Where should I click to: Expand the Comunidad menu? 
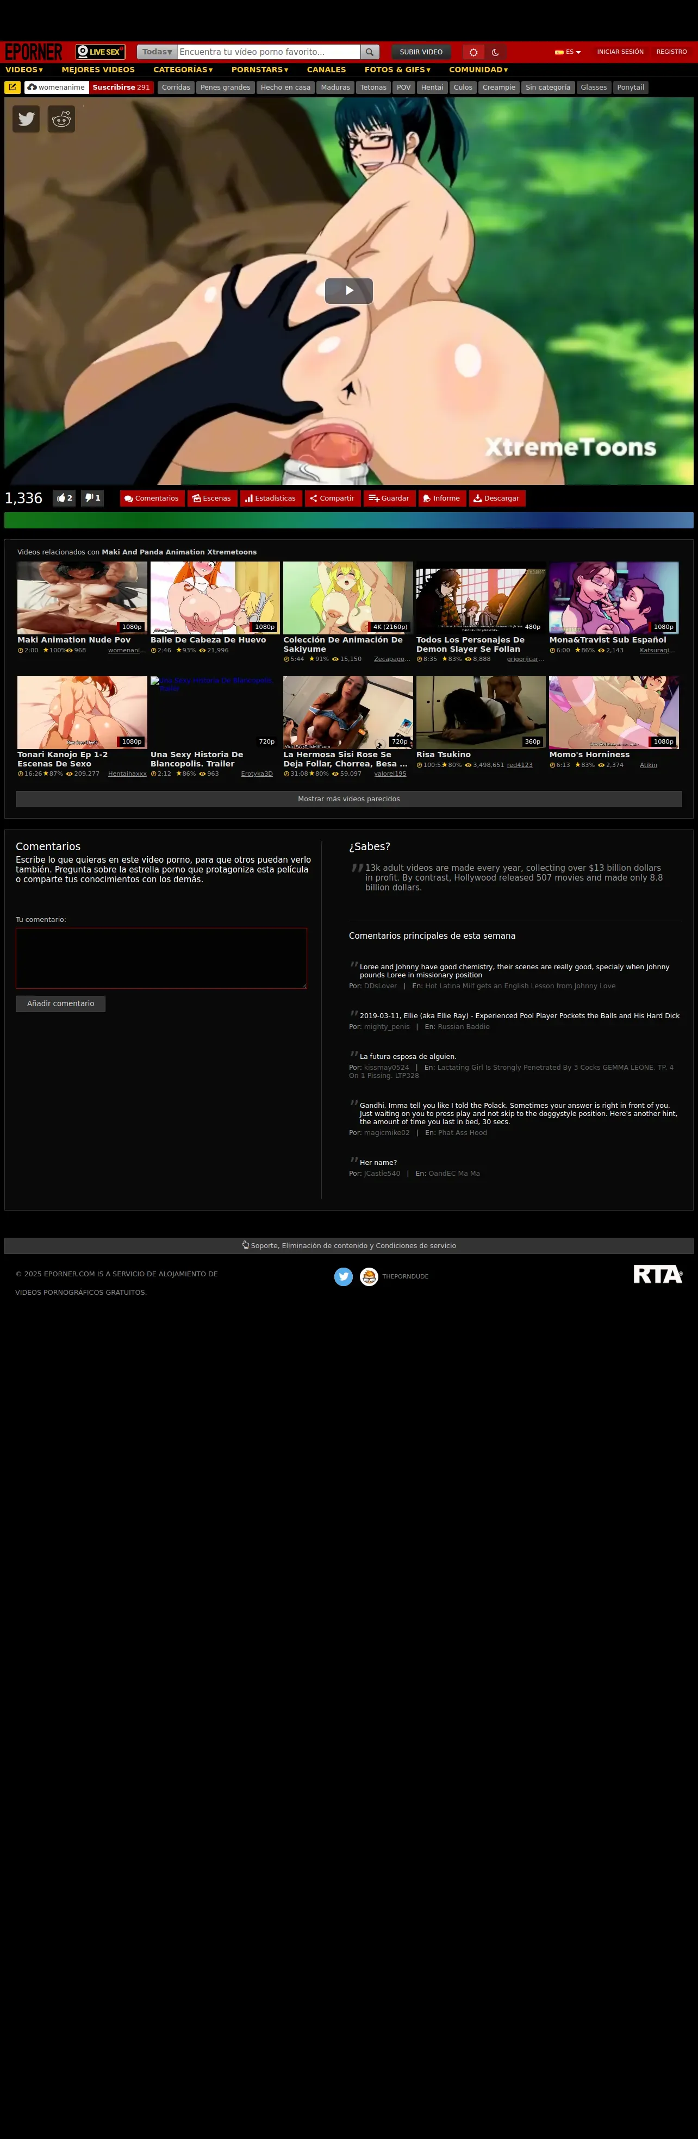[479, 70]
